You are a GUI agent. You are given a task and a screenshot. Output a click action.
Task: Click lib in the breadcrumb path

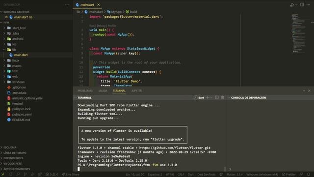tap(78, 12)
